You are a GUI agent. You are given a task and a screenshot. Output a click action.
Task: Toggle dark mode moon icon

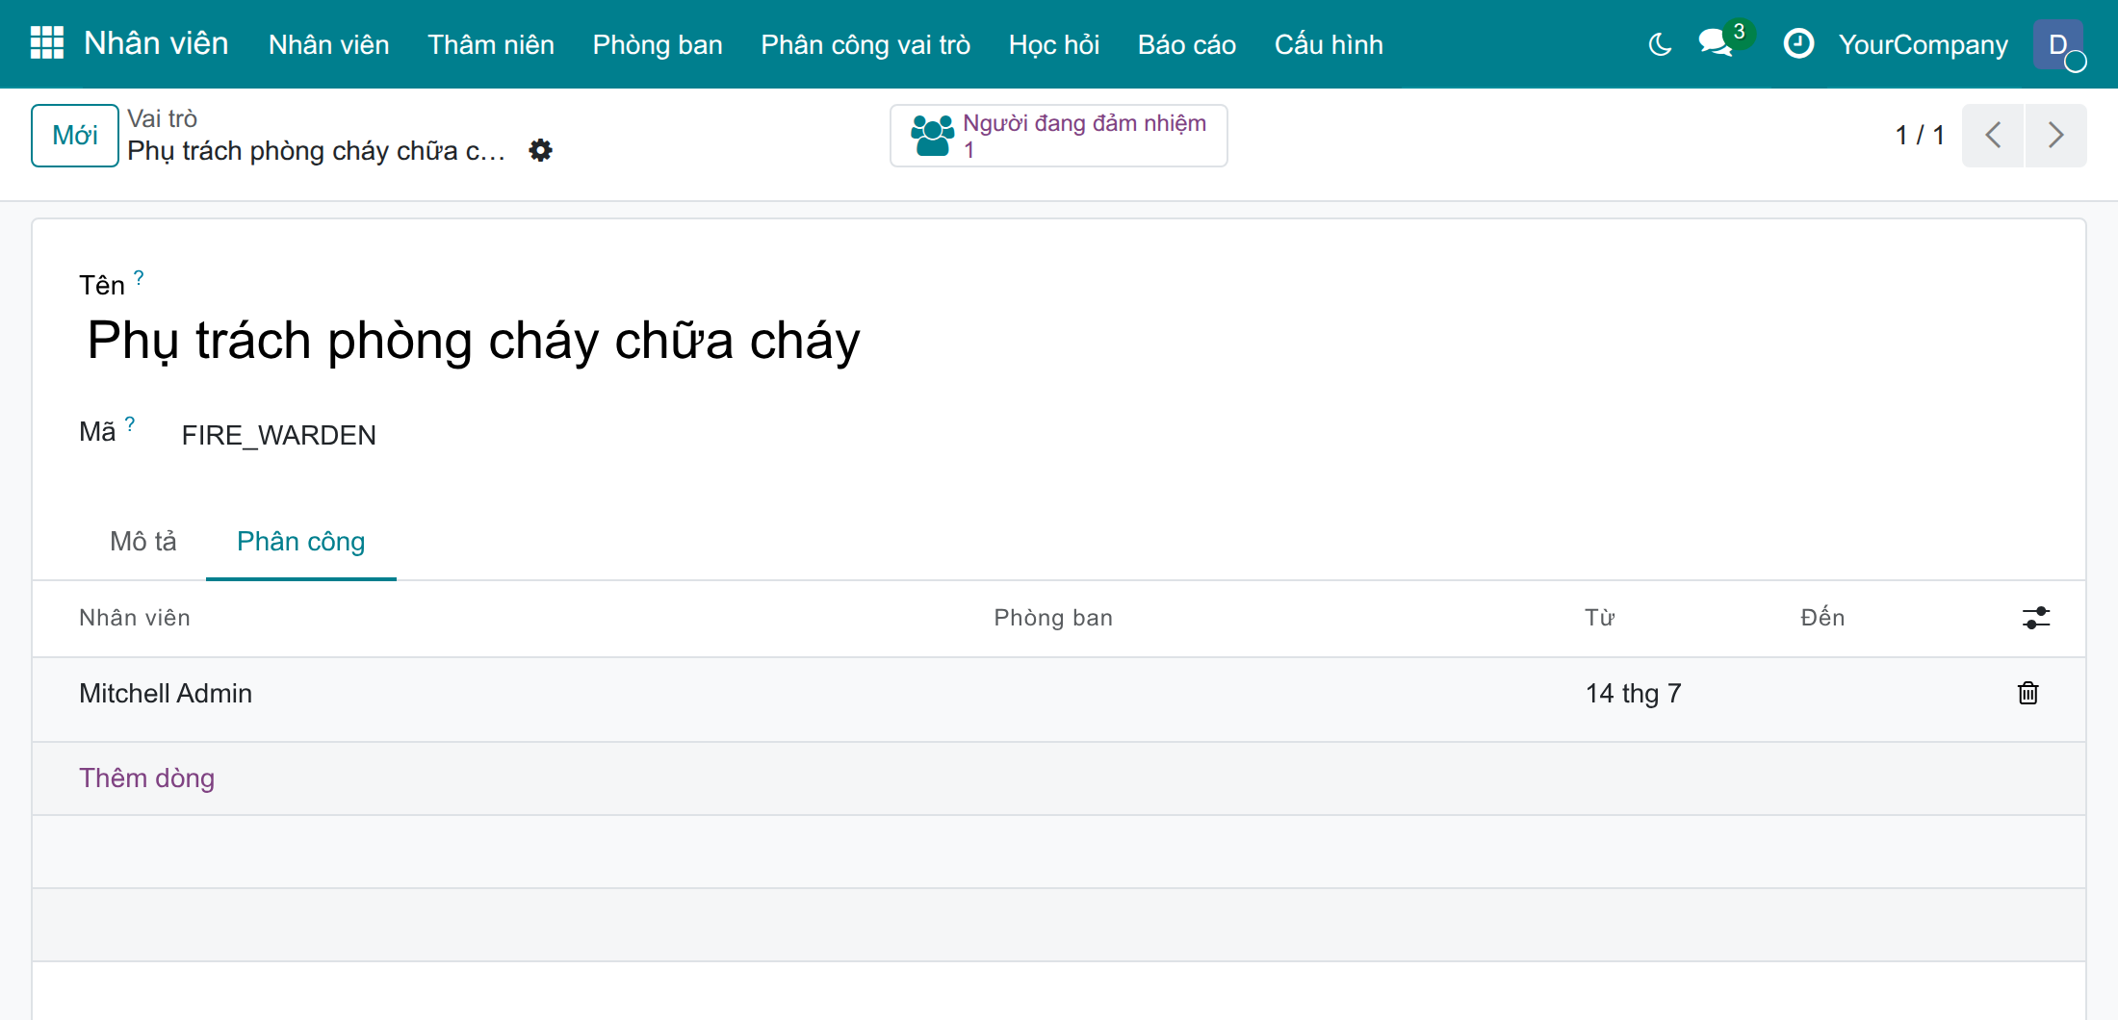1660,44
